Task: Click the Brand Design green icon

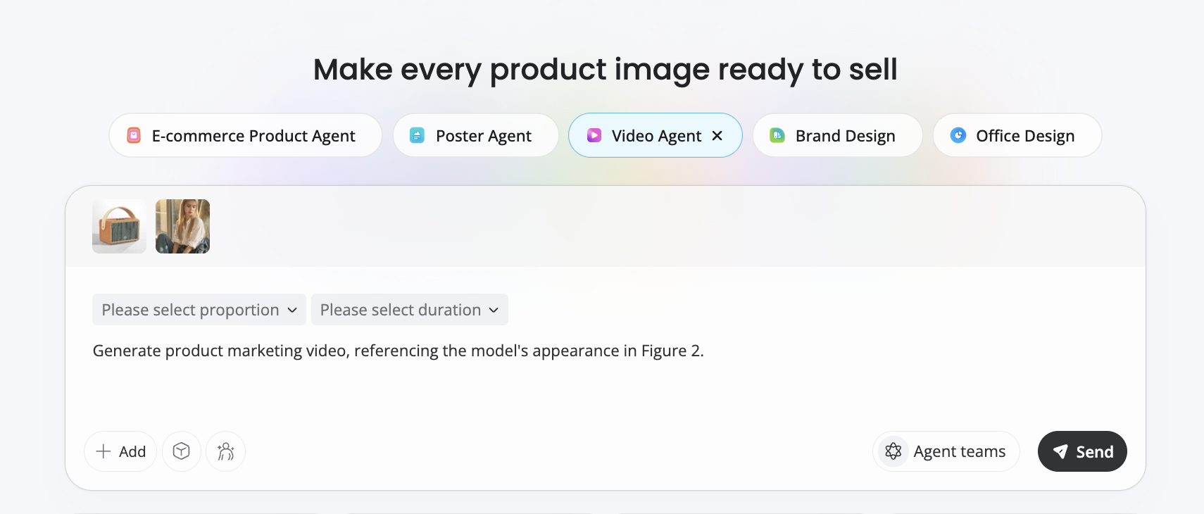Action: tap(777, 135)
